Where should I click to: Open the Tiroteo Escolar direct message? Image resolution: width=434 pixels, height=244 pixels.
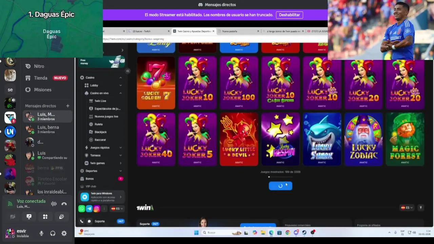(x=48, y=181)
